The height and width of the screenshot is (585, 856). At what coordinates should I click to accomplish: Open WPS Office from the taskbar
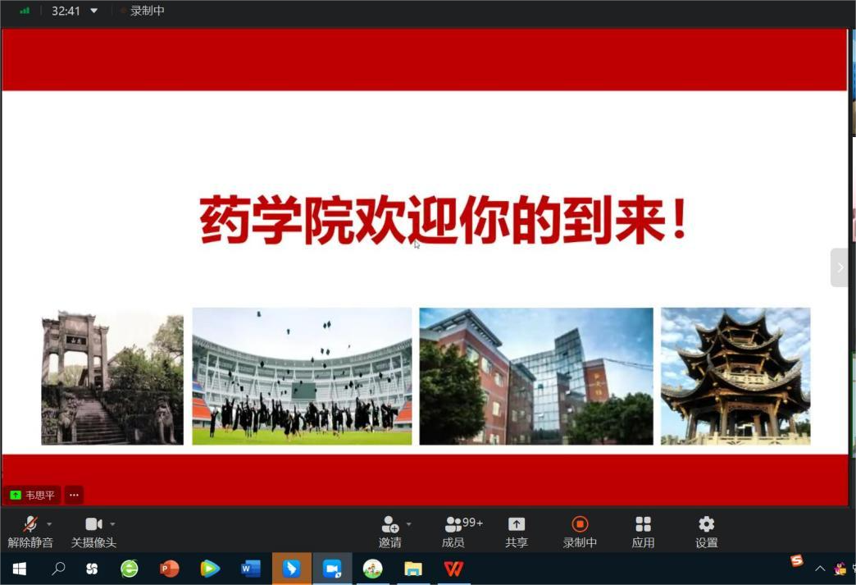[x=453, y=568]
